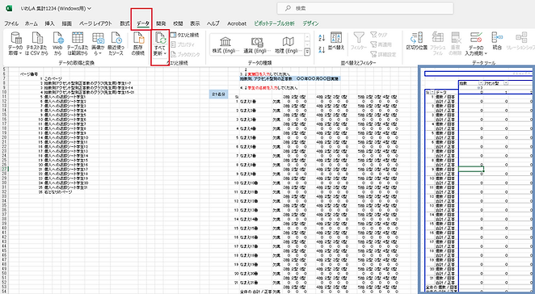
Task: Switch to 挿入 (Insert) tab
Action: click(x=49, y=23)
